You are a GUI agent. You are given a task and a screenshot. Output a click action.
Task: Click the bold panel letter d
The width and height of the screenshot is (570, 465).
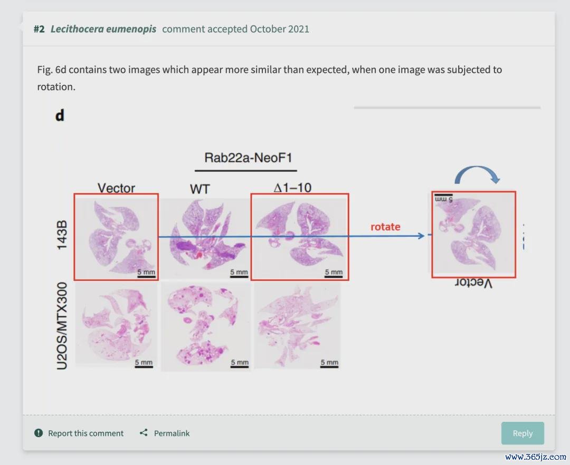[60, 115]
